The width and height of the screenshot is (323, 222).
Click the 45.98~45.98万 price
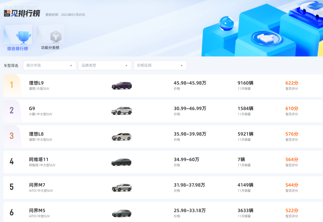pos(190,83)
